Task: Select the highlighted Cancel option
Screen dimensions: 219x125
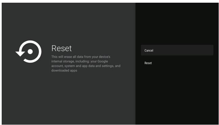Action: pyautogui.click(x=177, y=50)
